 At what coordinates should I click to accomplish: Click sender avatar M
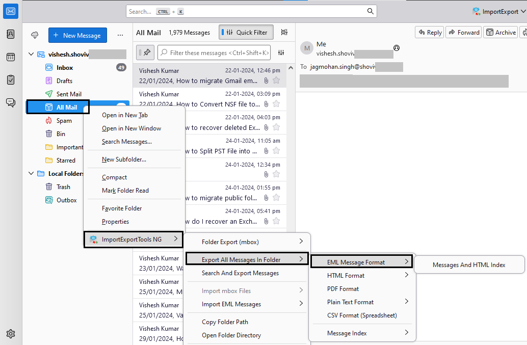tap(307, 48)
